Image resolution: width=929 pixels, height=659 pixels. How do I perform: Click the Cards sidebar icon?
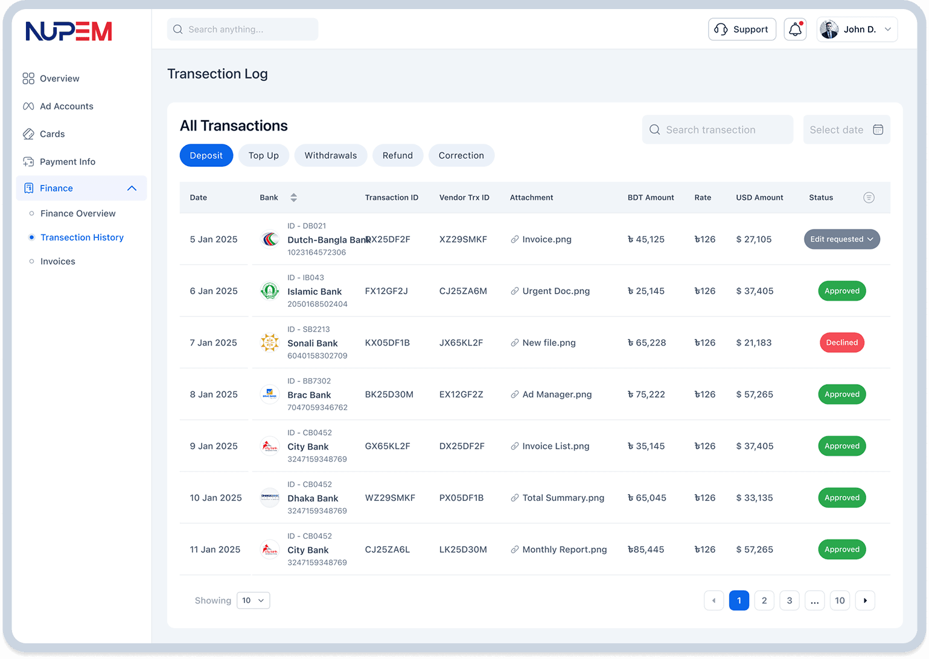[28, 134]
